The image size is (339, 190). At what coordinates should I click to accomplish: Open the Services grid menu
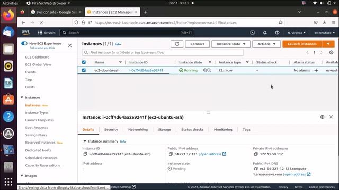click(47, 33)
